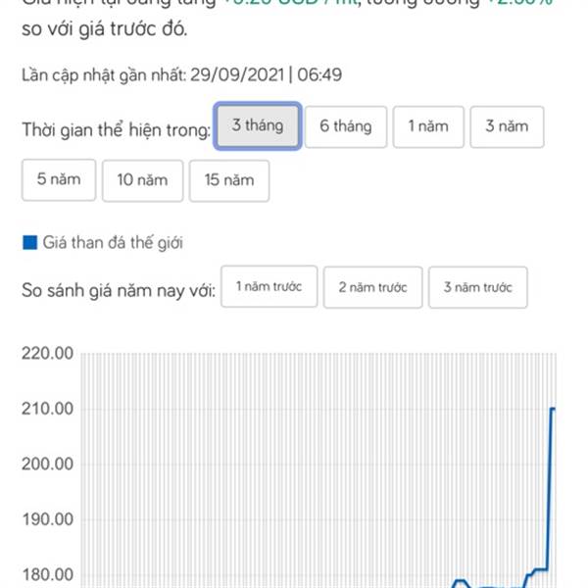Click the price spike peak near 210
This screenshot has width=588, height=588.
tap(553, 409)
